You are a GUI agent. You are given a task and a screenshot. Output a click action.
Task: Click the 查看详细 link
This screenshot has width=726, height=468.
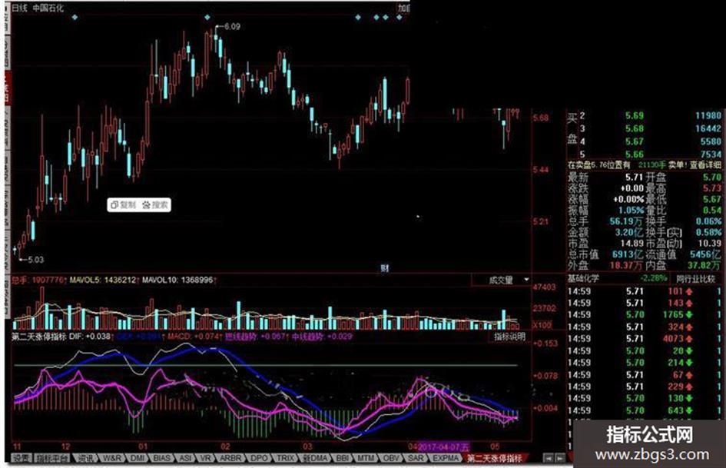(x=705, y=164)
